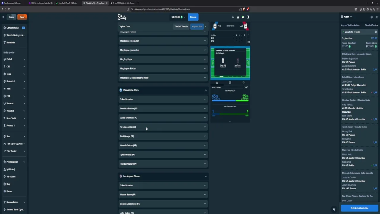Collapse the Philadelphia 76ers section
380x214 pixels.
click(163, 90)
